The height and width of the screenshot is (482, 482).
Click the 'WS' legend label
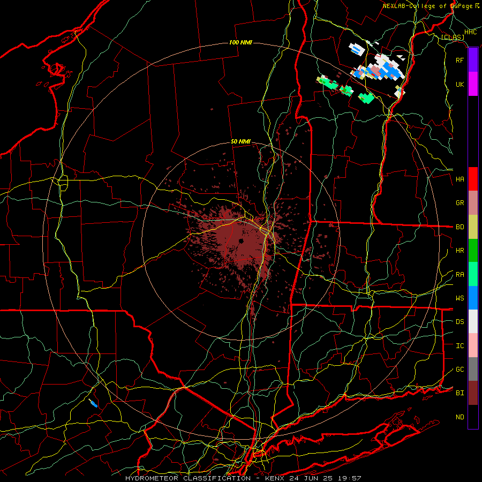pos(460,298)
